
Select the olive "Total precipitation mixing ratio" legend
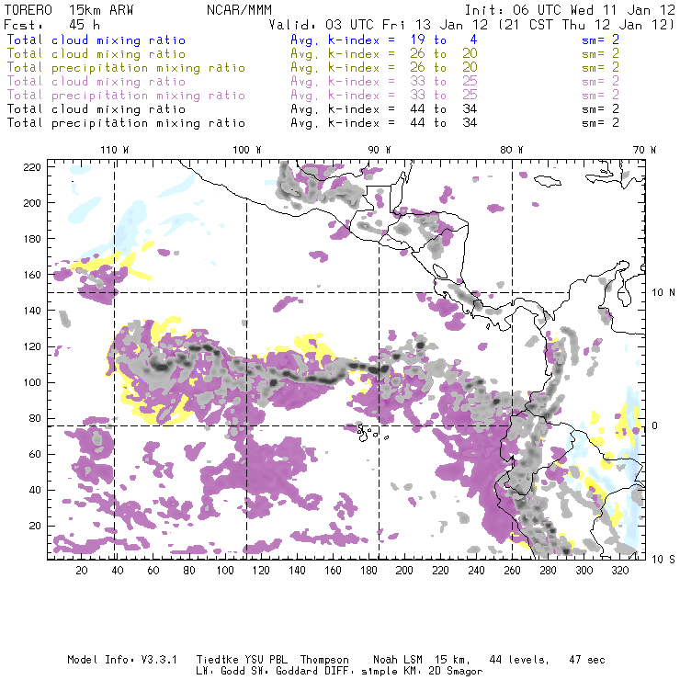pyautogui.click(x=126, y=68)
